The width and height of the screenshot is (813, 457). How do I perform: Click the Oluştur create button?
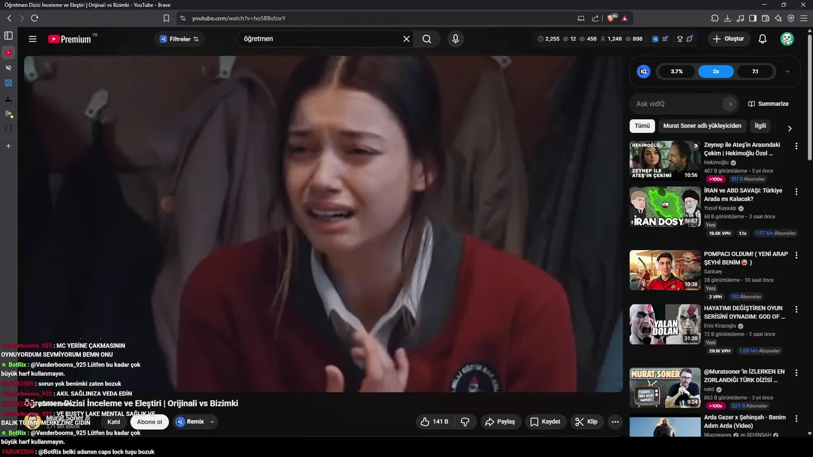pos(729,39)
